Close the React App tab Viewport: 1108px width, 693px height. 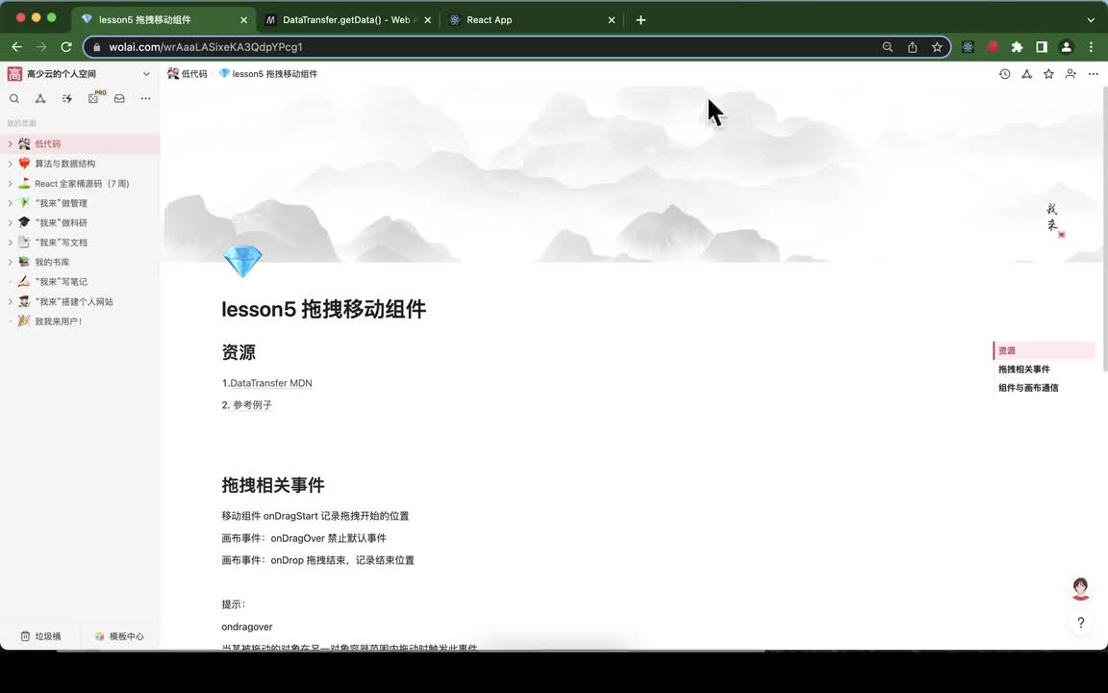[x=612, y=20]
